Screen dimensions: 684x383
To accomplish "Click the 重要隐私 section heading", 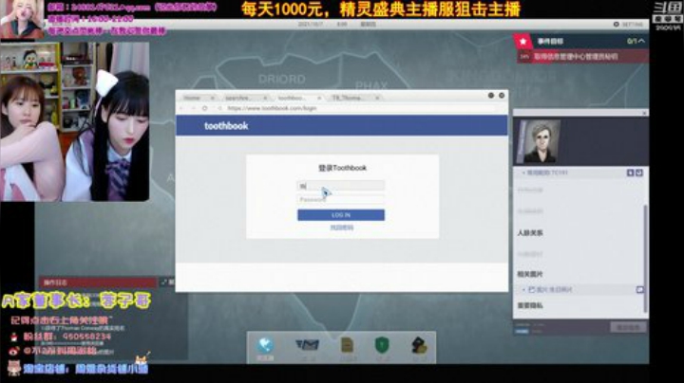I will [x=530, y=305].
